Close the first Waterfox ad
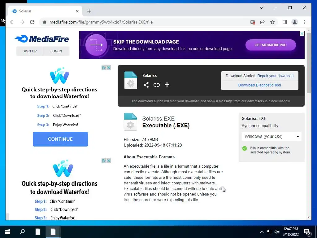The width and height of the screenshot is (317, 238). point(109,68)
